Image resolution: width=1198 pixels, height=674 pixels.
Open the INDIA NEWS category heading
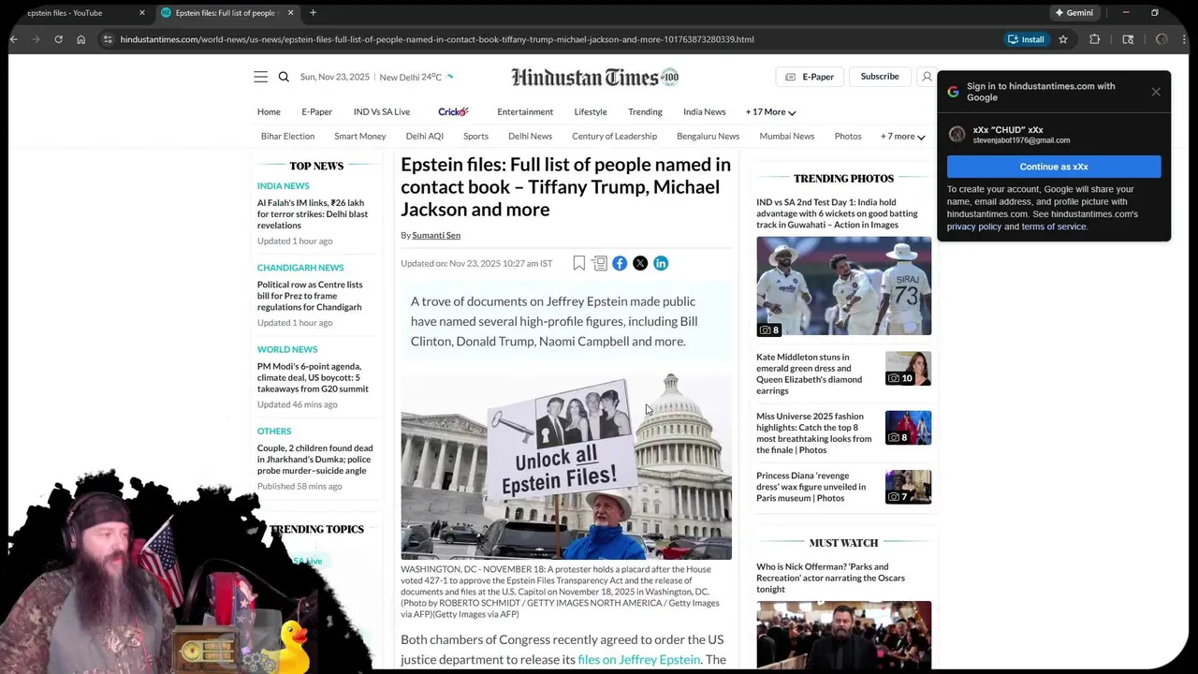(283, 186)
